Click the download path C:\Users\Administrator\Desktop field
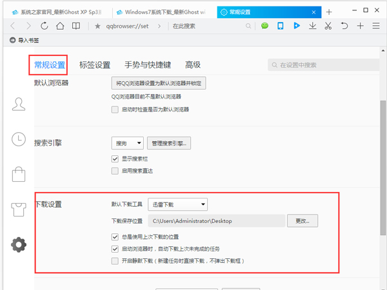The image size is (387, 290). tap(217, 221)
